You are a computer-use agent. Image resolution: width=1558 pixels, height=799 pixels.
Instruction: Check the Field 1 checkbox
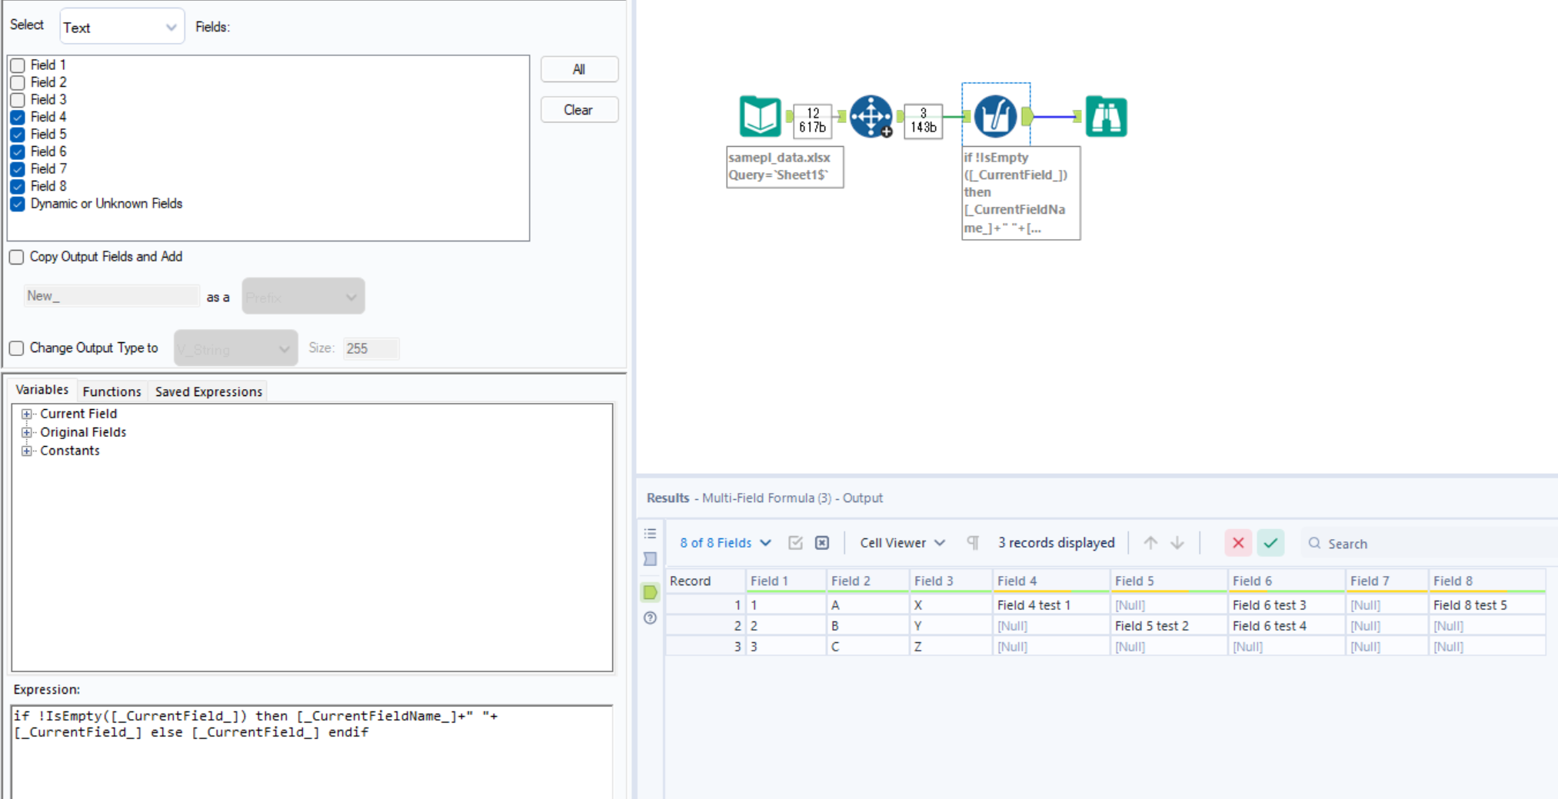pyautogui.click(x=17, y=65)
